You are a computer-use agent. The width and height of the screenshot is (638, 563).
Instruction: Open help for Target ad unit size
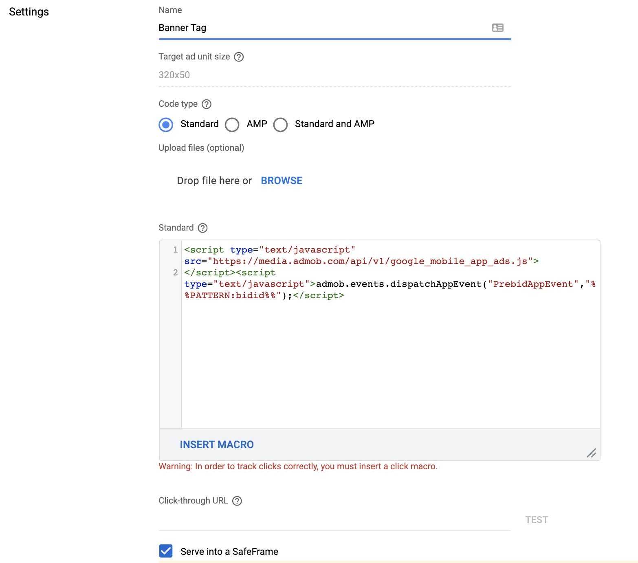click(x=240, y=57)
